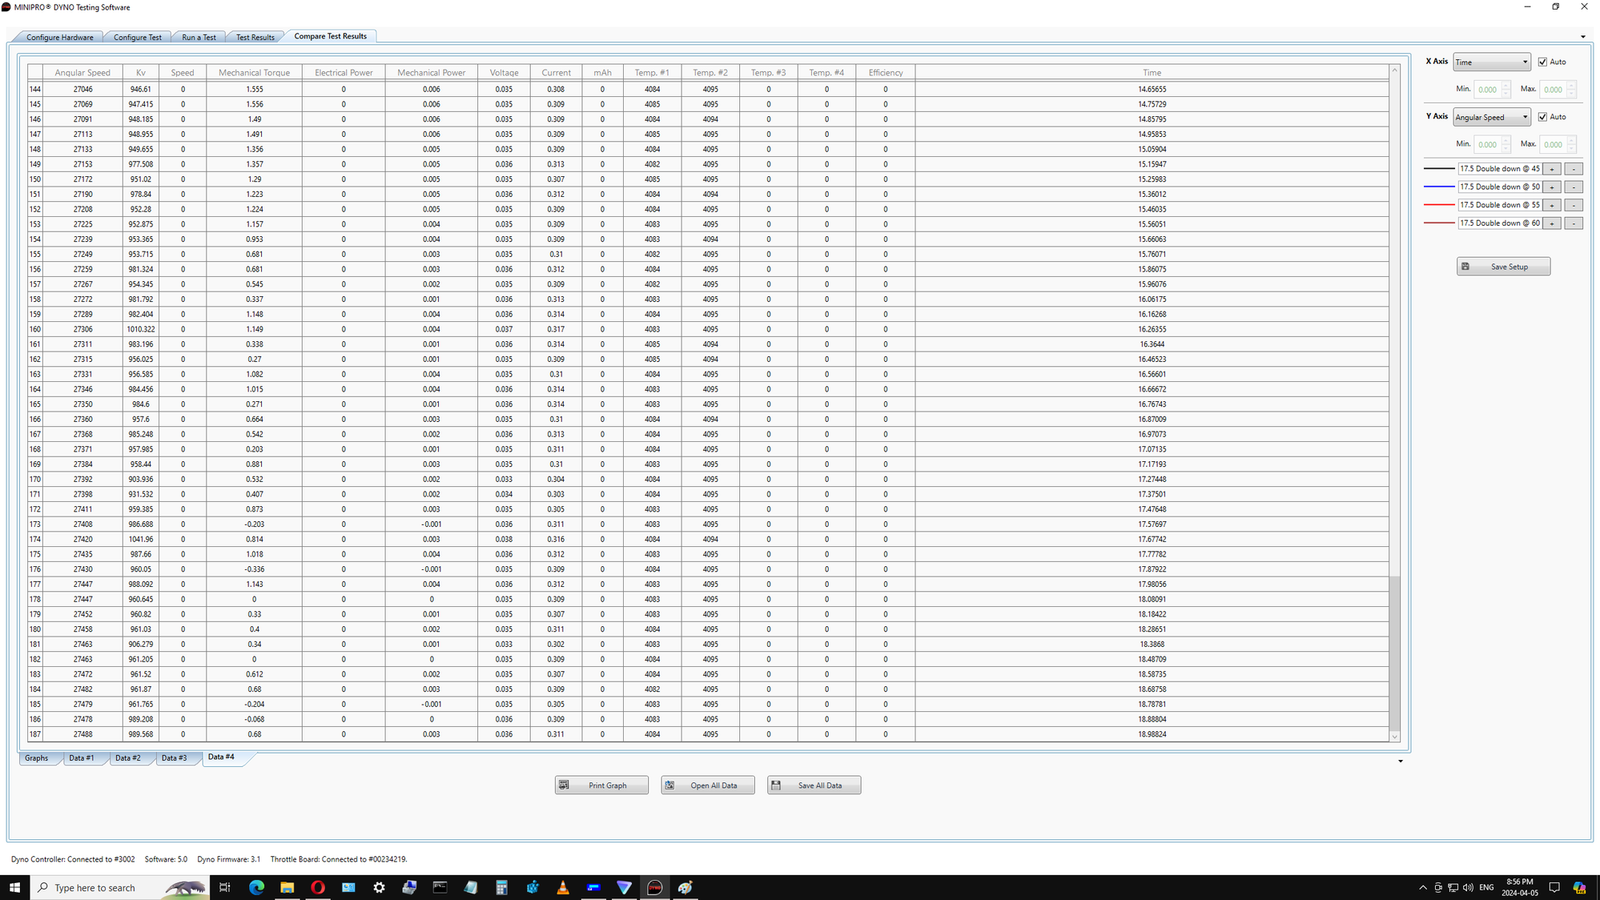Open VLC media player from the taskbar
The width and height of the screenshot is (1600, 900).
(x=562, y=887)
